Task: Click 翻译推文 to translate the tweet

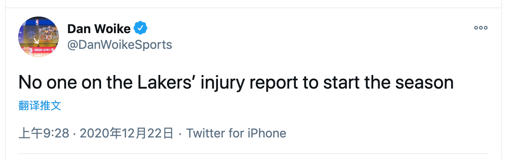Action: 40,106
